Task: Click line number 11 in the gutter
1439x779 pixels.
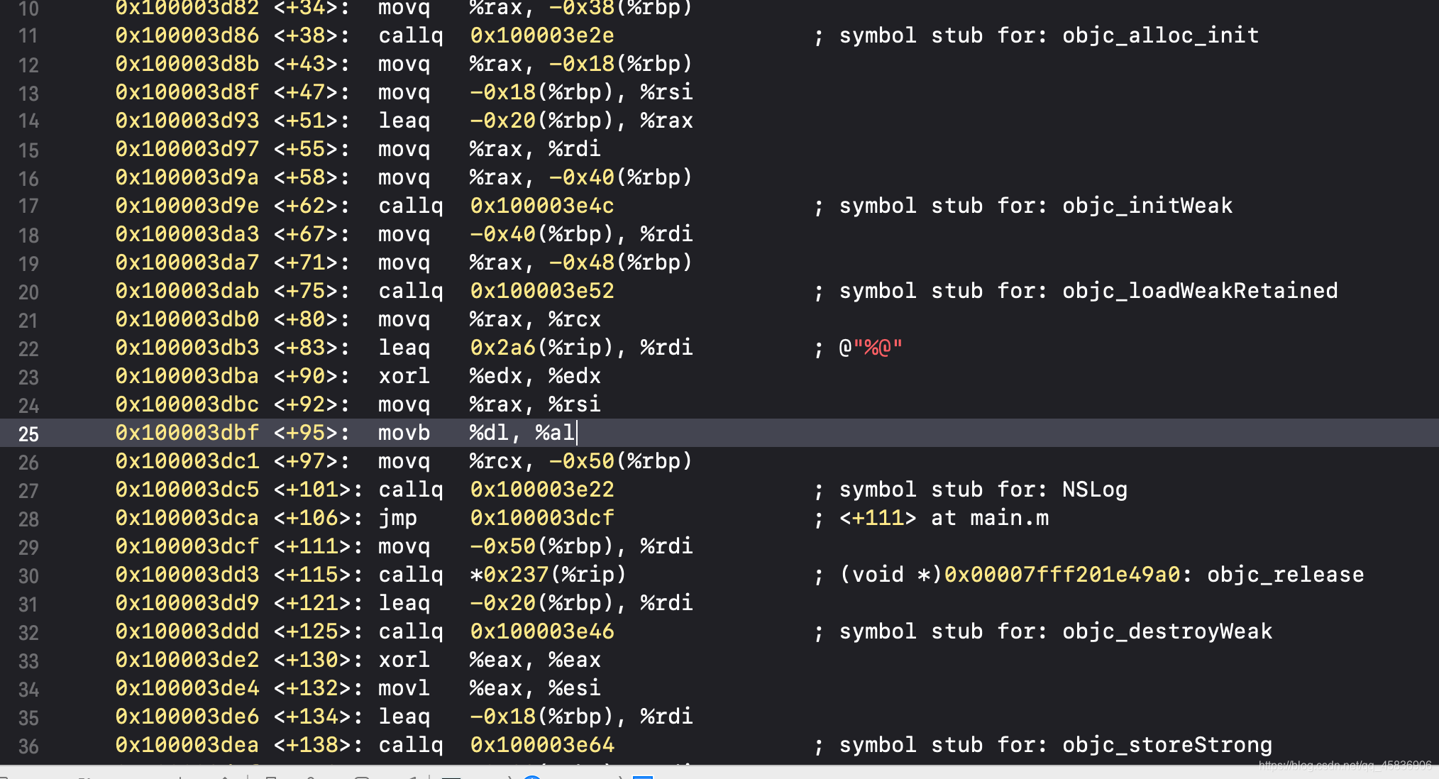Action: (28, 36)
